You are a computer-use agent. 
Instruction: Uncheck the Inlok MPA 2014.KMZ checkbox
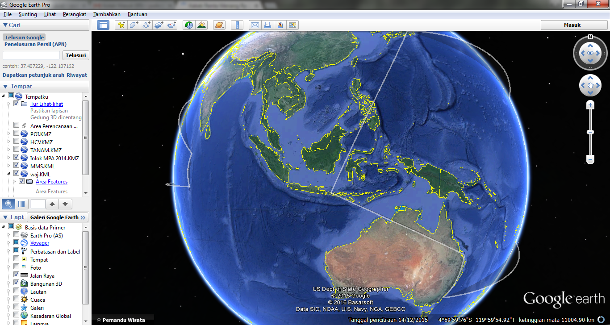tap(17, 158)
